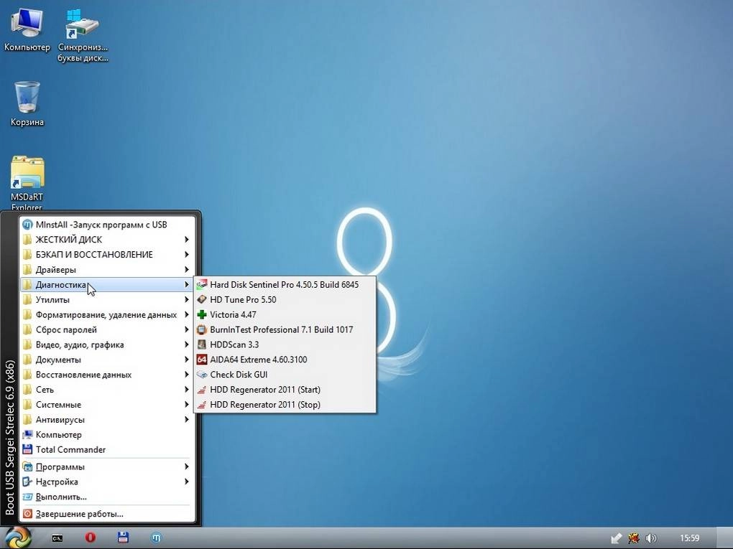Click the network tray icon with bug
Image resolution: width=733 pixels, height=549 pixels.
click(x=633, y=538)
